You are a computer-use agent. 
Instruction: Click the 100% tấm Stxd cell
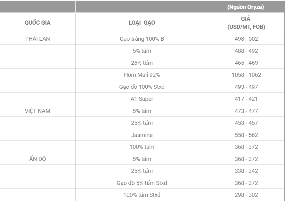pyautogui.click(x=142, y=195)
